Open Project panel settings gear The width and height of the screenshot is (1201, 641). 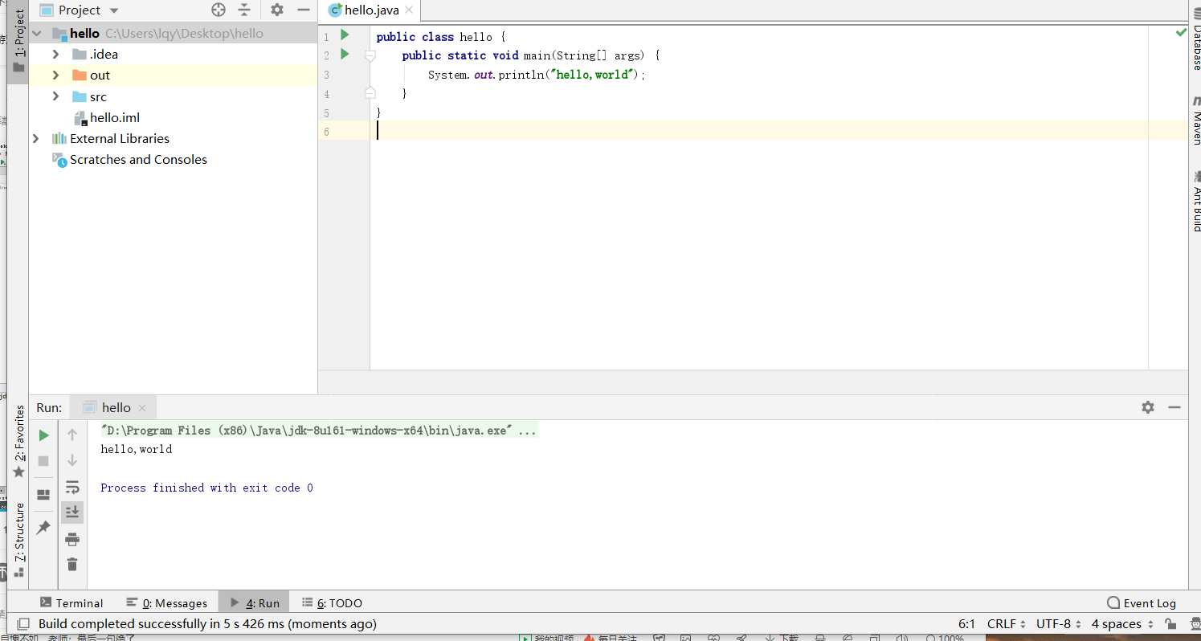tap(277, 10)
